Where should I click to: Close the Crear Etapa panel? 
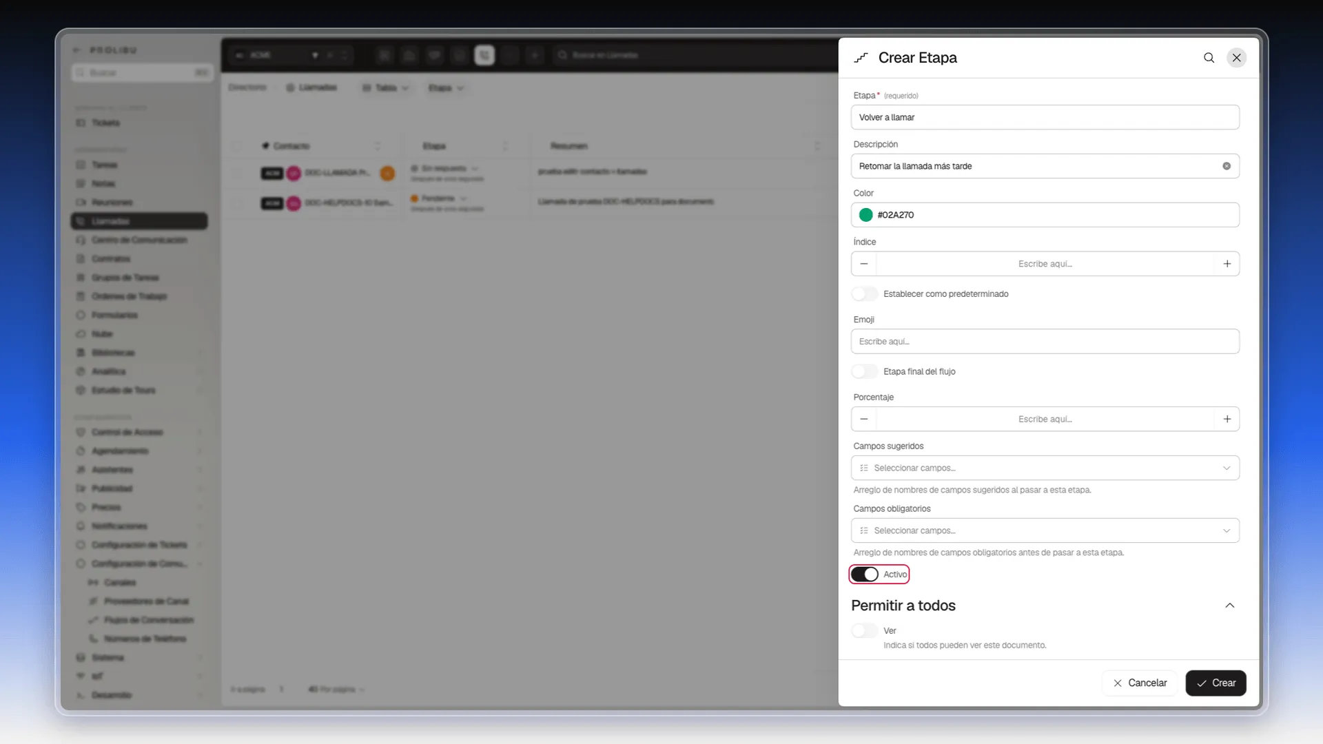pos(1237,58)
